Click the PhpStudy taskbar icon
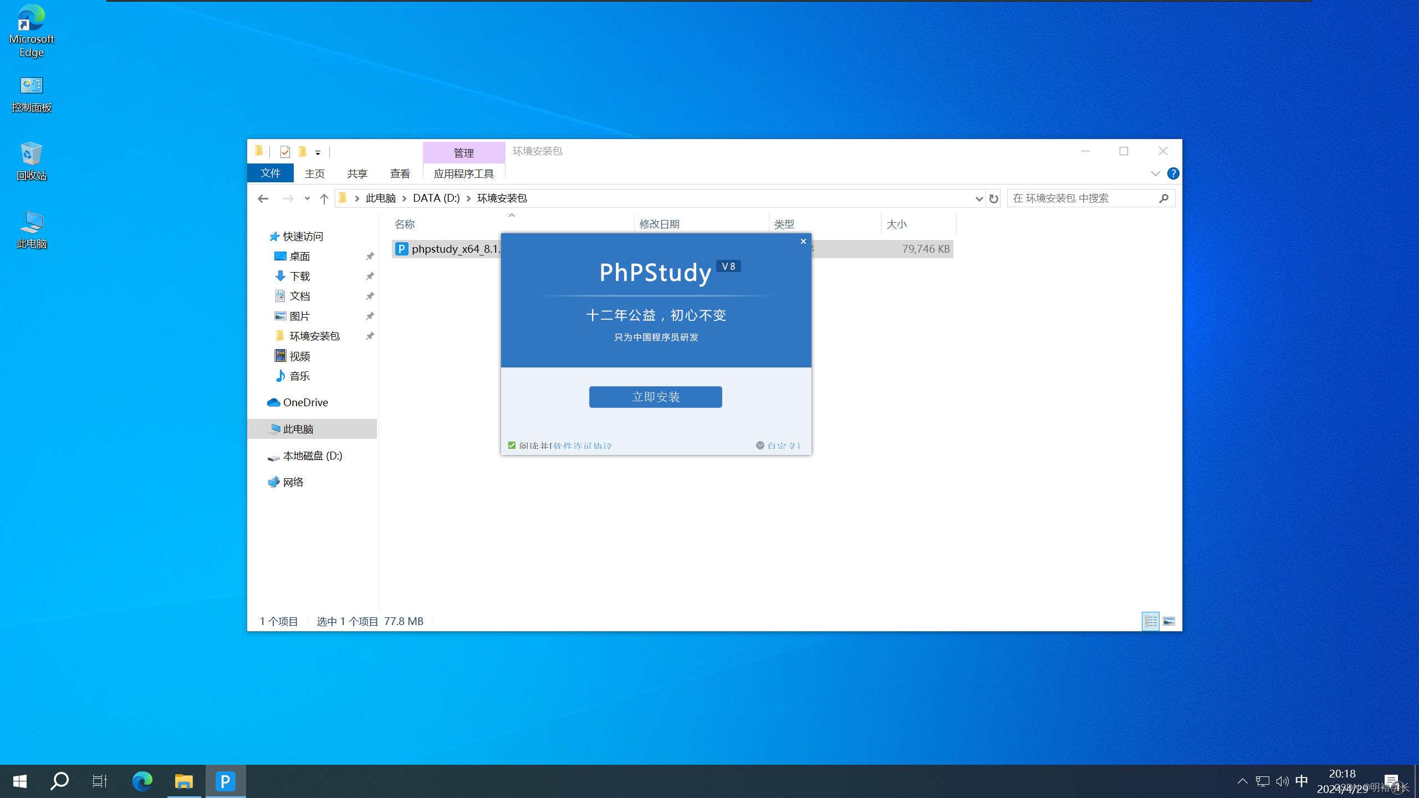This screenshot has width=1419, height=798. 225,781
